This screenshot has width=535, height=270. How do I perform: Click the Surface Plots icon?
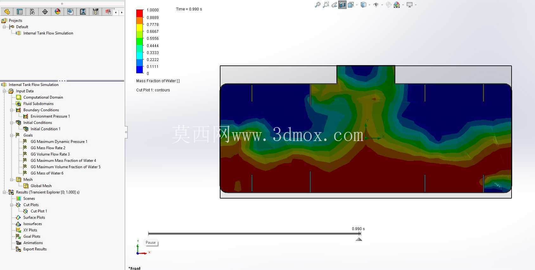[19, 218]
